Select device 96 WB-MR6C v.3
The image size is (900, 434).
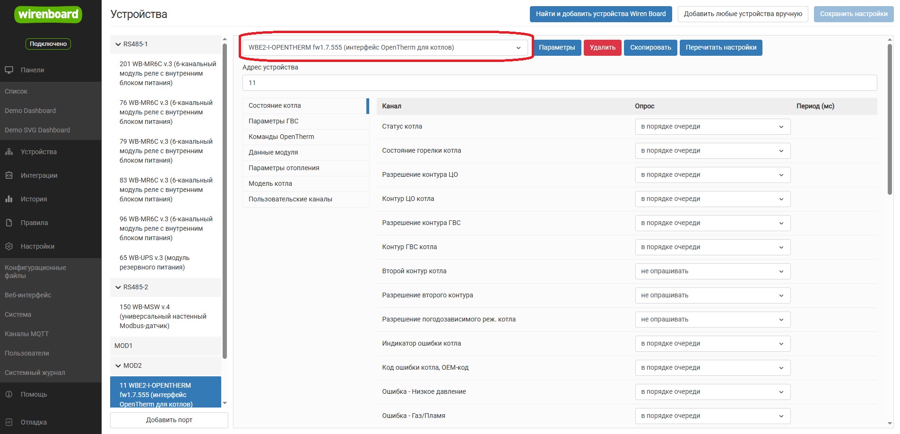(165, 228)
